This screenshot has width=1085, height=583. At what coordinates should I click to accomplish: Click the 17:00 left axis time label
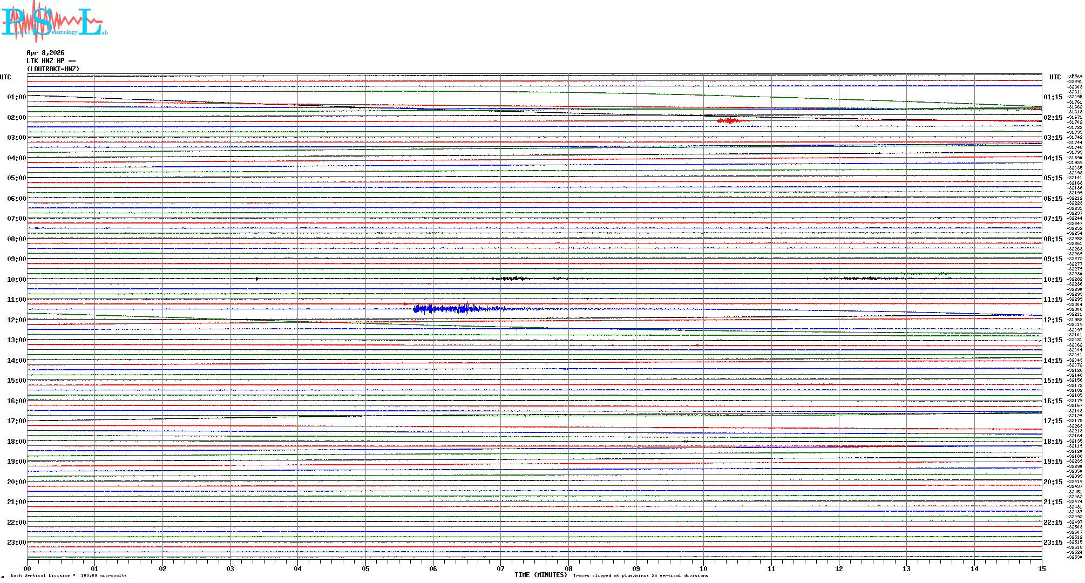click(x=16, y=421)
